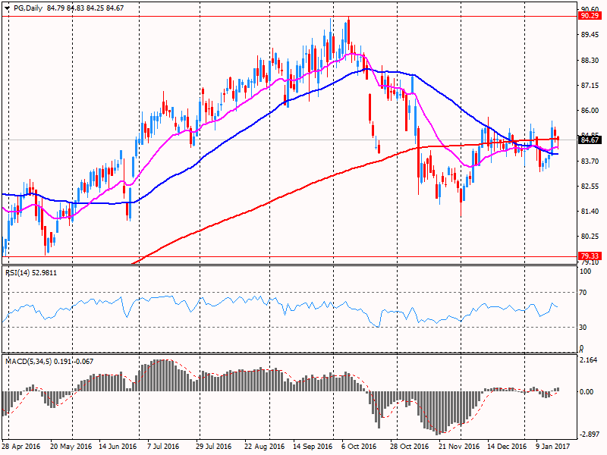This screenshot has width=607, height=455.
Task: Open the chart dropdown arrow beside PG,Daily
Action: click(x=8, y=8)
